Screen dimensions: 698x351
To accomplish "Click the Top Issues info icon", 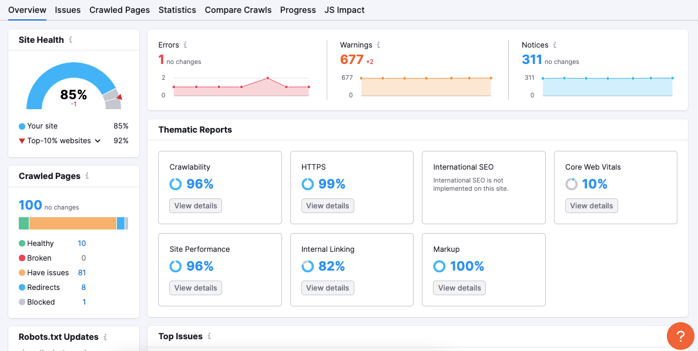I will click(209, 336).
